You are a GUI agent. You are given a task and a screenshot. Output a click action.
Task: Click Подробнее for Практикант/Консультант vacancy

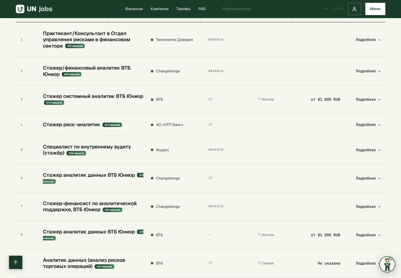tap(368, 40)
